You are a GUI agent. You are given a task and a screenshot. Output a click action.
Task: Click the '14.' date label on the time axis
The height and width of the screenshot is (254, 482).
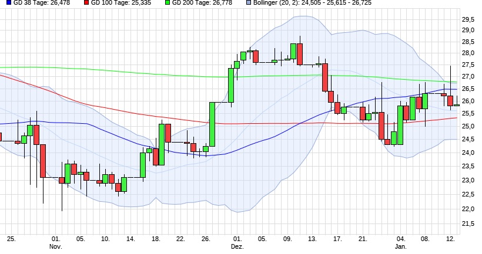tap(130, 239)
